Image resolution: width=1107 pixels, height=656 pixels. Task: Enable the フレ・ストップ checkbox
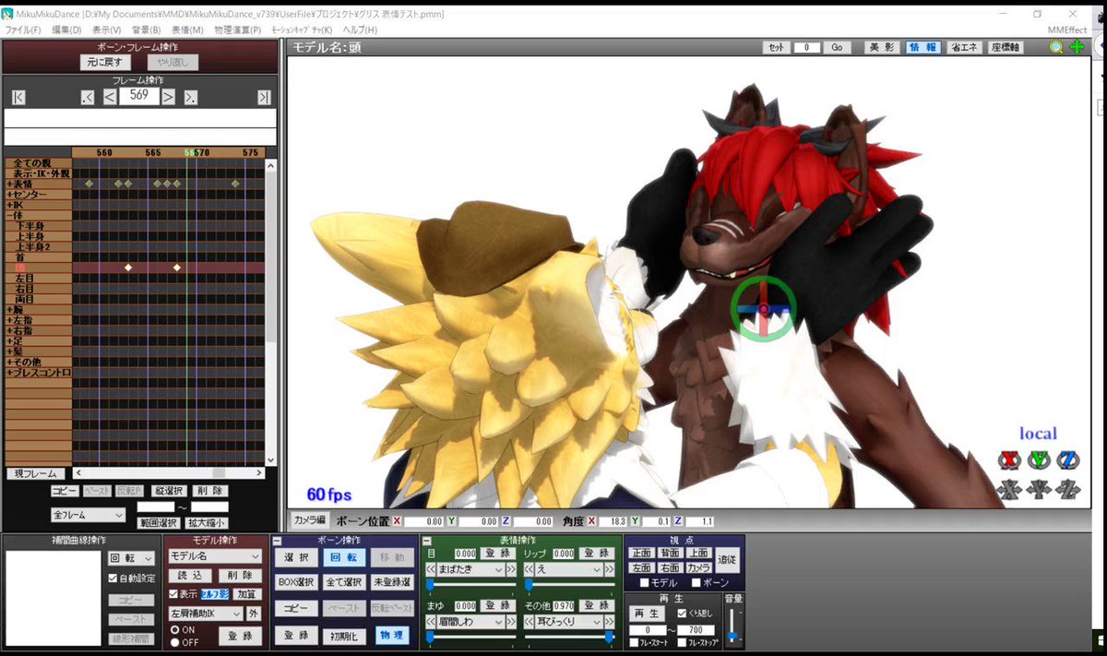(x=681, y=643)
